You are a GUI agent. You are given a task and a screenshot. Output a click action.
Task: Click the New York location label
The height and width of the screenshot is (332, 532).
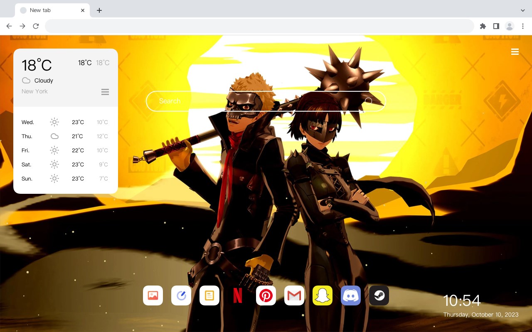(x=34, y=91)
